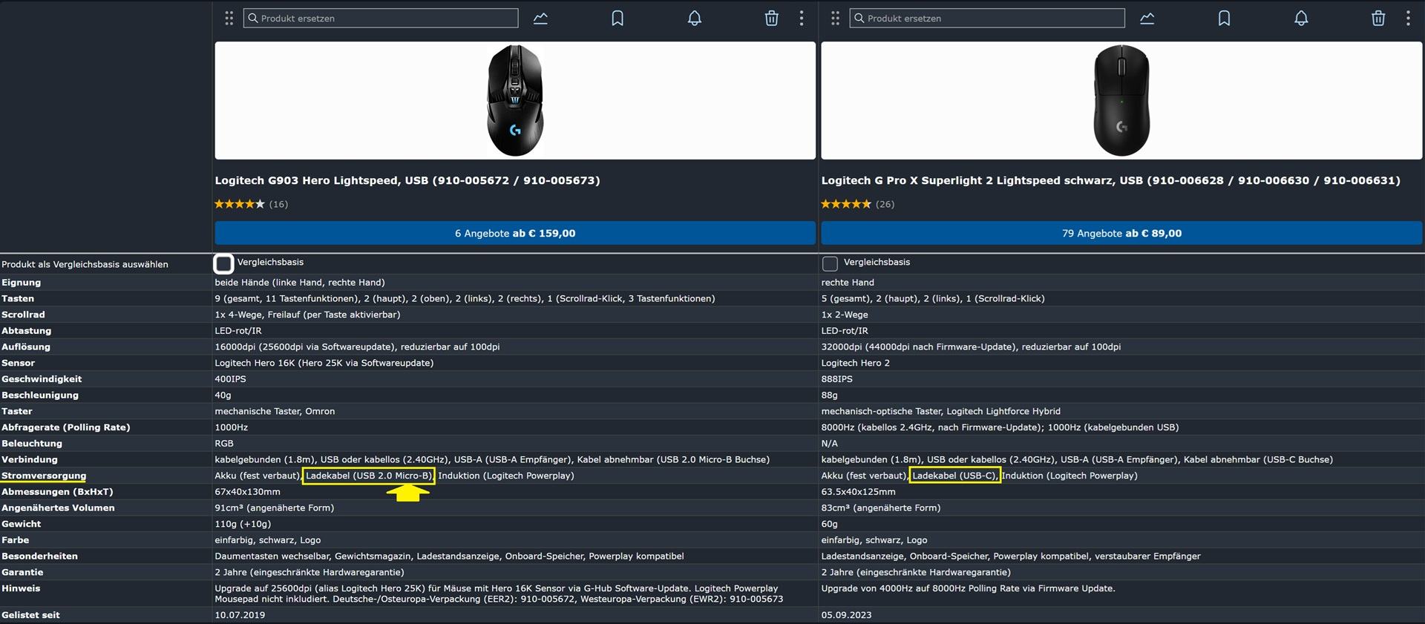Open more options menu for G Pro X Superlight 2

tap(1408, 19)
